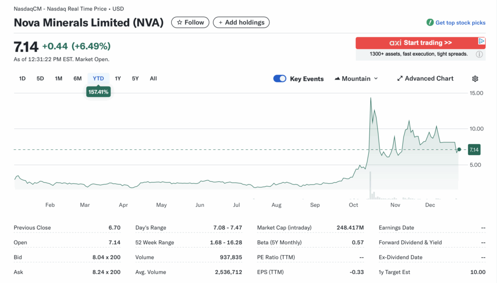Open the chart settings gear icon
Screen dimensions: 497x283
[475, 78]
